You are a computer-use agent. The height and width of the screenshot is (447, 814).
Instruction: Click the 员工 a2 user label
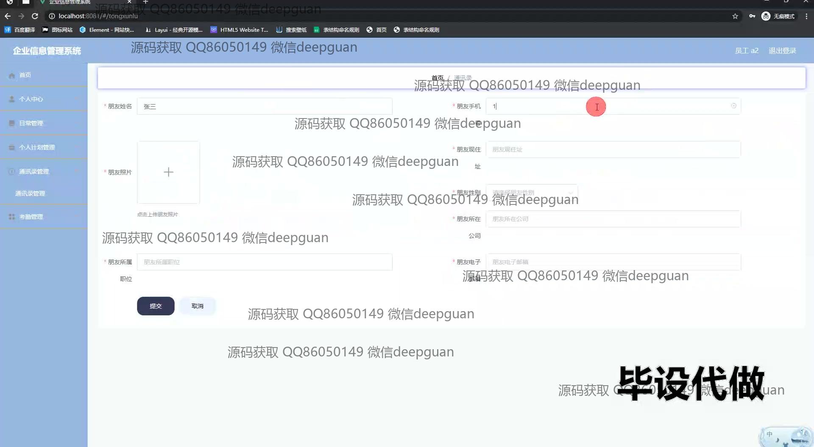click(x=747, y=51)
